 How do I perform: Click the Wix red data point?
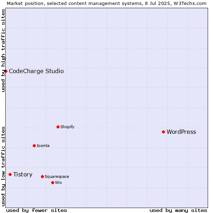pos(53,183)
